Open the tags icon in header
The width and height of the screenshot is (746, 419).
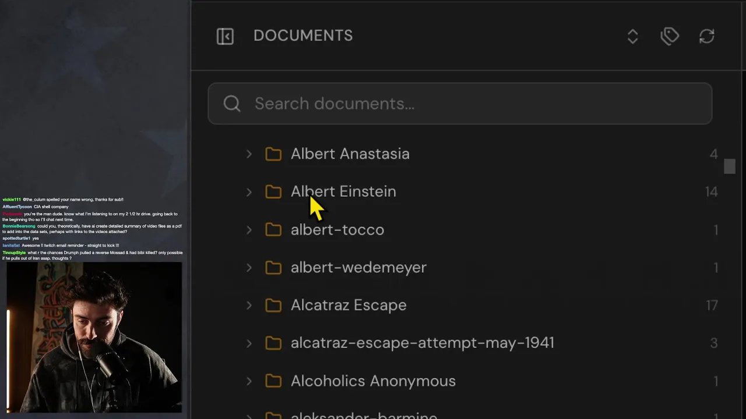(670, 36)
